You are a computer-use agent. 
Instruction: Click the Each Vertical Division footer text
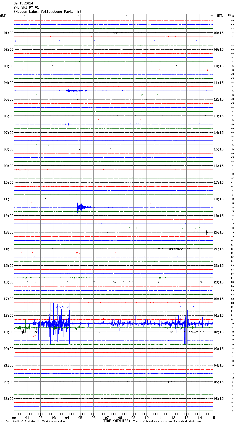pyautogui.click(x=35, y=421)
